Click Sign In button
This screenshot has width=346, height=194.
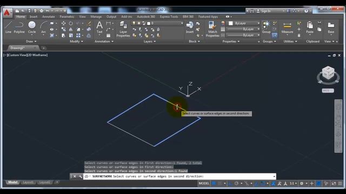click(264, 11)
